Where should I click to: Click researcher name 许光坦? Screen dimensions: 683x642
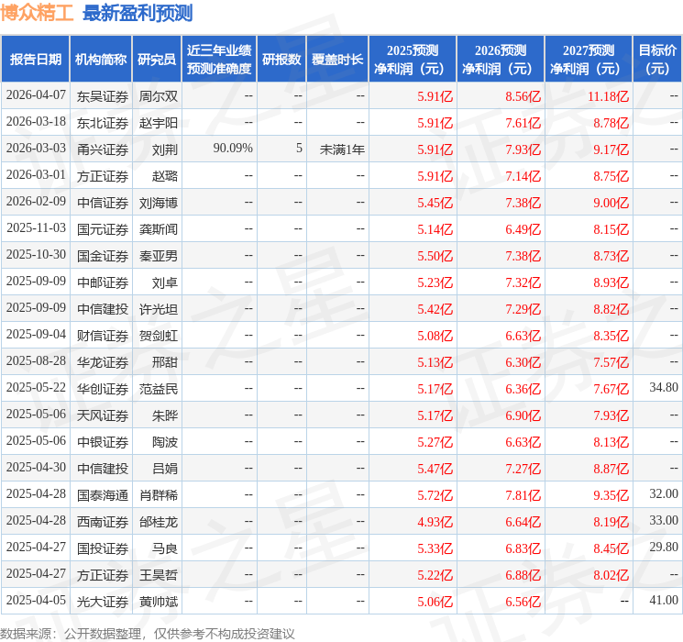point(158,309)
